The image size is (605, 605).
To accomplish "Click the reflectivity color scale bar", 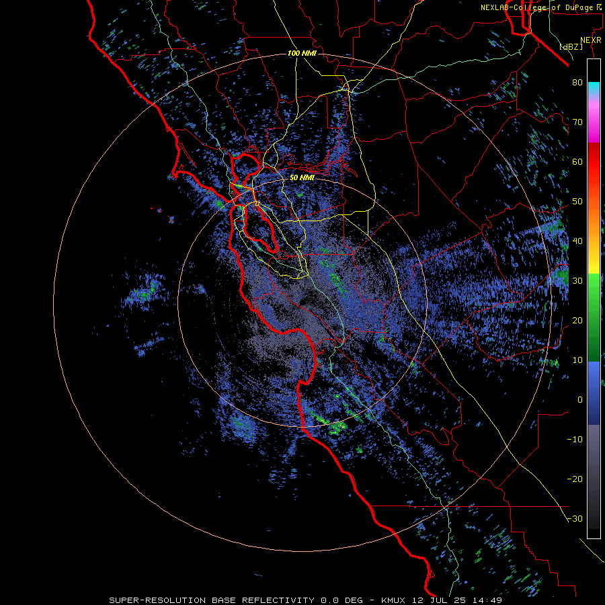I will pos(594,298).
